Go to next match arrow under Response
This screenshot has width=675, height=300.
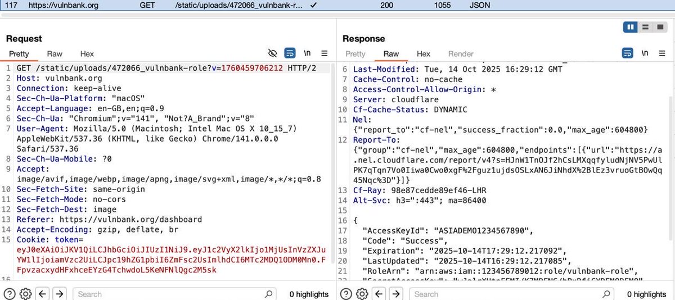coord(396,293)
